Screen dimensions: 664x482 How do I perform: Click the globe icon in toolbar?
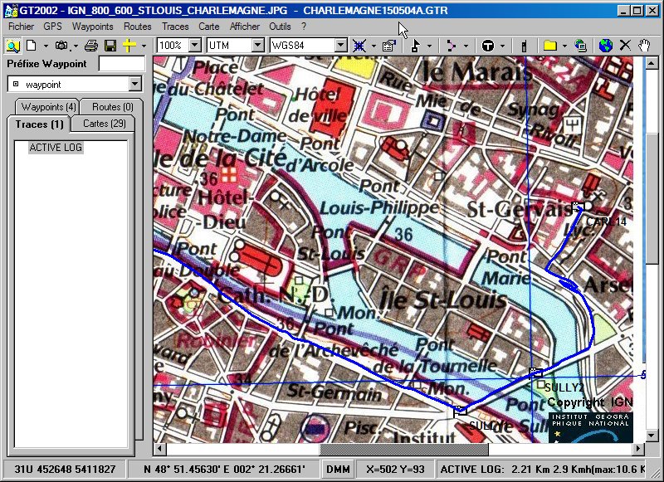tap(606, 46)
